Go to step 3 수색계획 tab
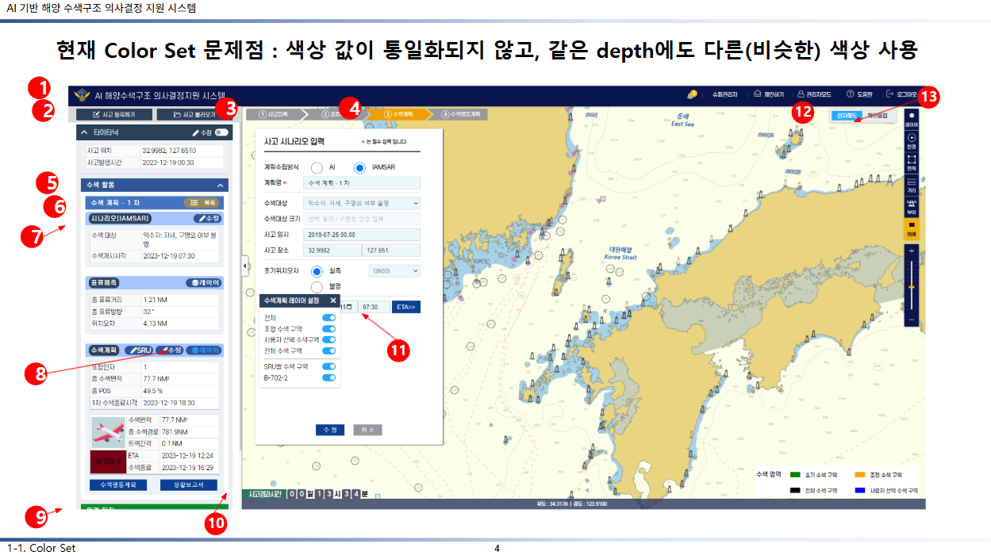The width and height of the screenshot is (991, 555). click(x=401, y=114)
